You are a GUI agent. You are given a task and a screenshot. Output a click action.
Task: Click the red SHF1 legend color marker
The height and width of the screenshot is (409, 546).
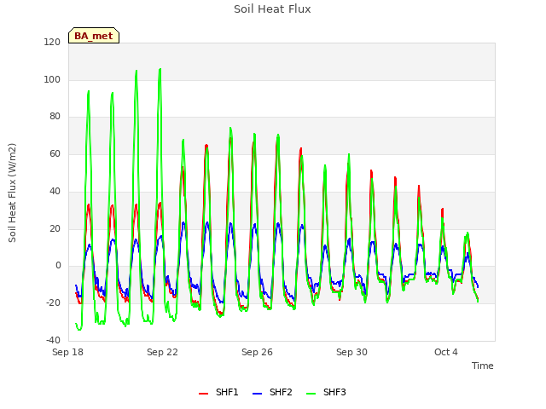pos(203,394)
